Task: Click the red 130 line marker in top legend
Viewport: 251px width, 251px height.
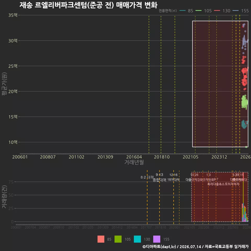Action: tap(217, 10)
